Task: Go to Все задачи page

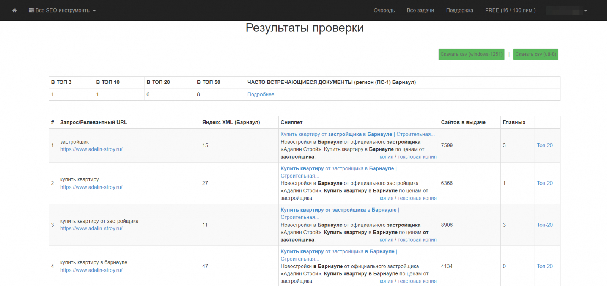Action: 420,11
